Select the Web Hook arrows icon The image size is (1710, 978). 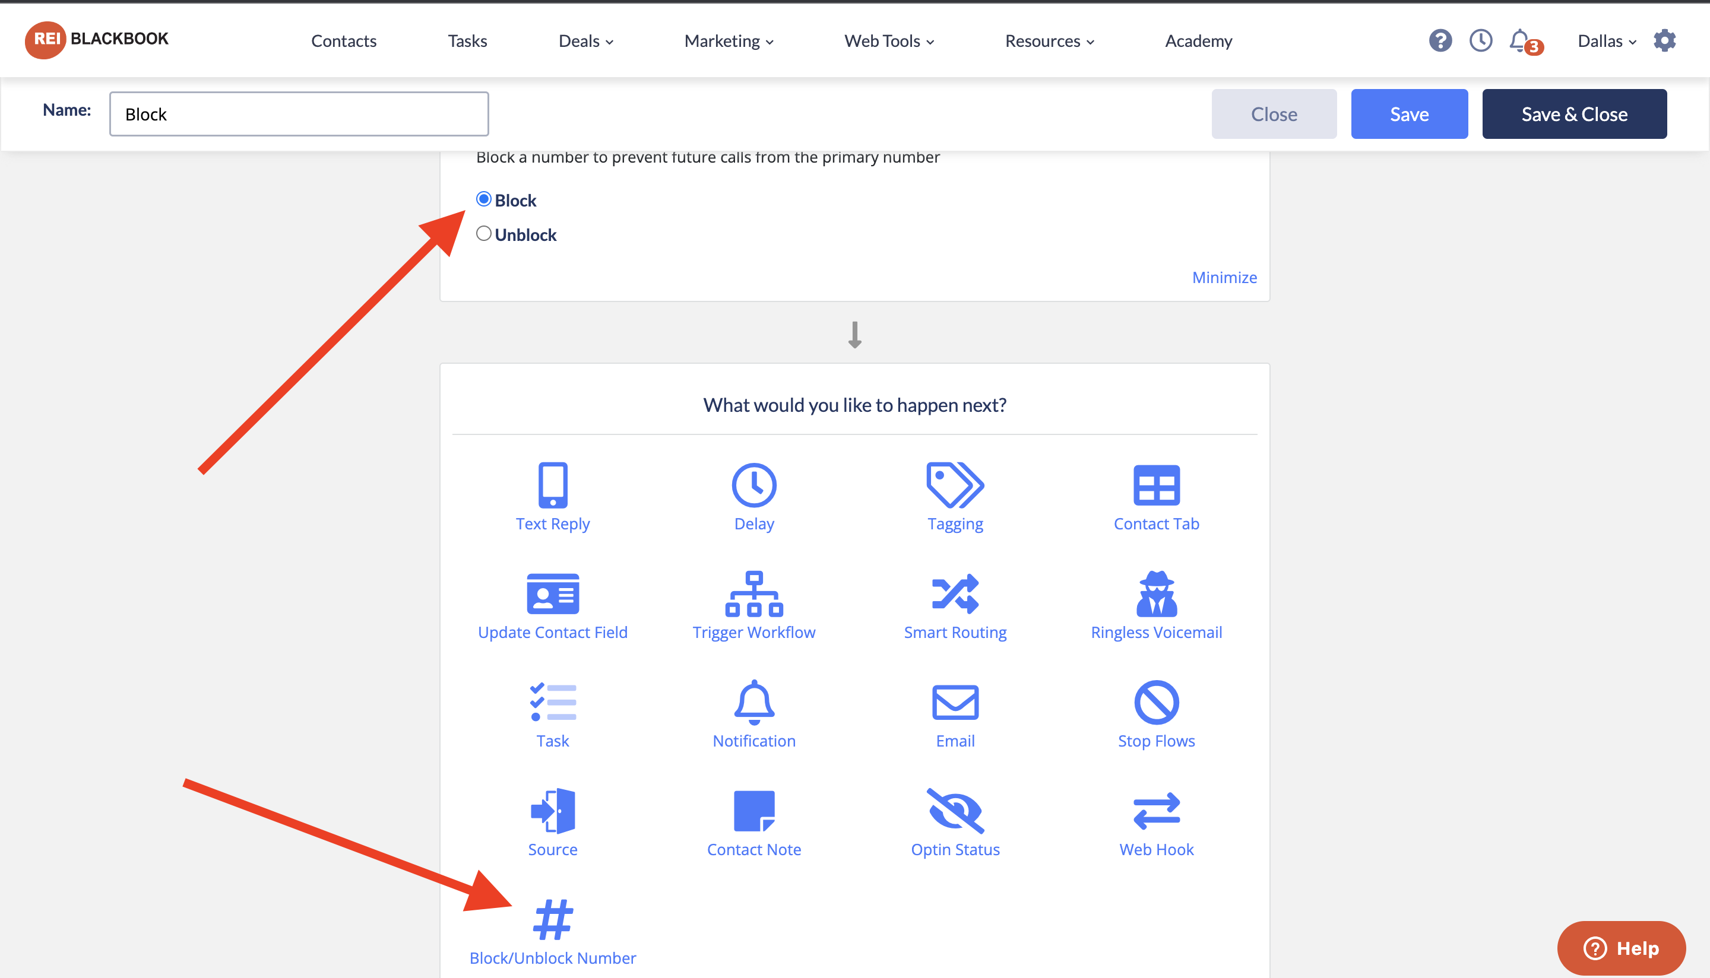tap(1157, 811)
